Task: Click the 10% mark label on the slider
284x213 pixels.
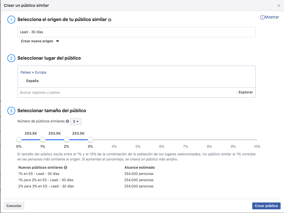Action: [257, 147]
